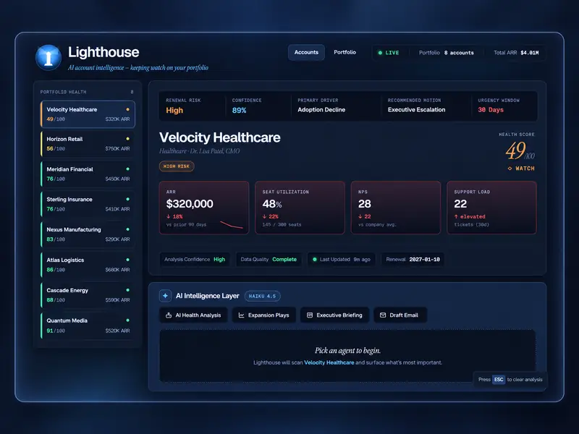
Task: Click the green status dot on Quantum Media
Action: tap(128, 320)
